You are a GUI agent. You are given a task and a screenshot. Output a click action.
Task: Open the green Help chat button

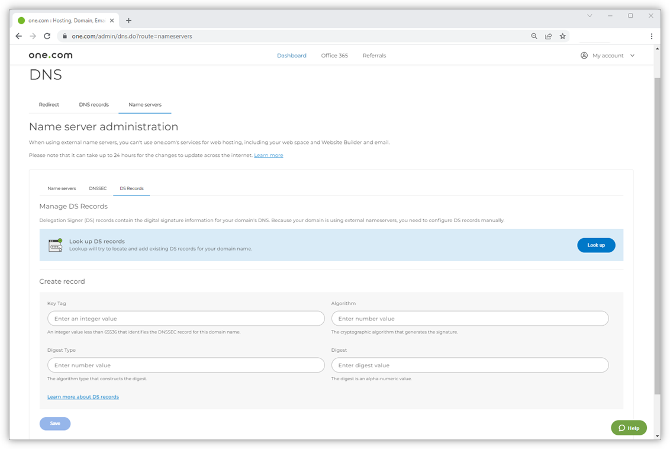click(x=629, y=428)
